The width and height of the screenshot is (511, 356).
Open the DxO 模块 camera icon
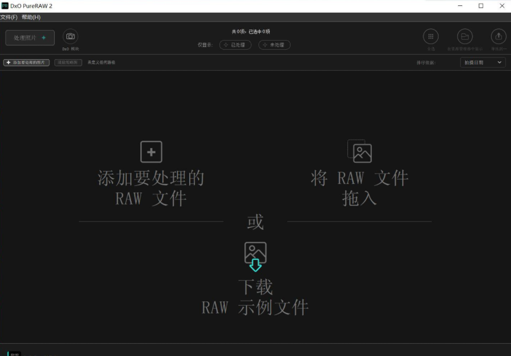(x=70, y=36)
